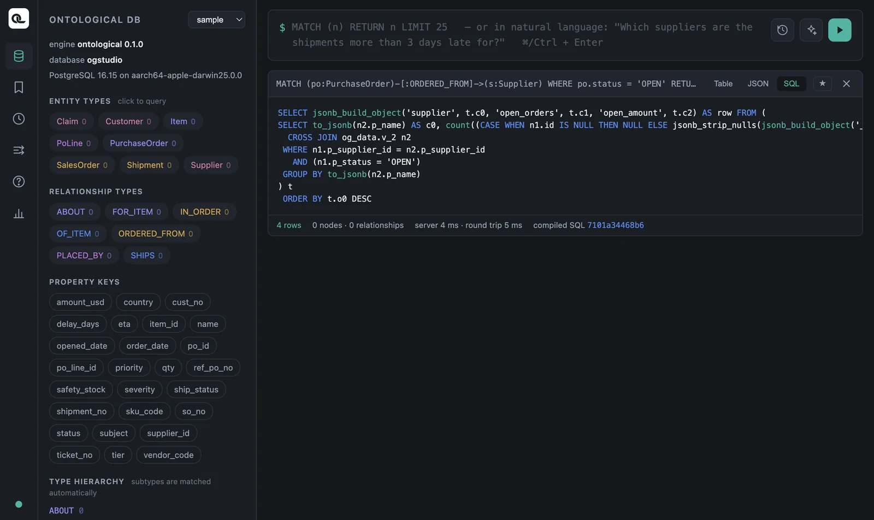The image size is (874, 520).
Task: Switch result view to Table tab
Action: coord(723,84)
